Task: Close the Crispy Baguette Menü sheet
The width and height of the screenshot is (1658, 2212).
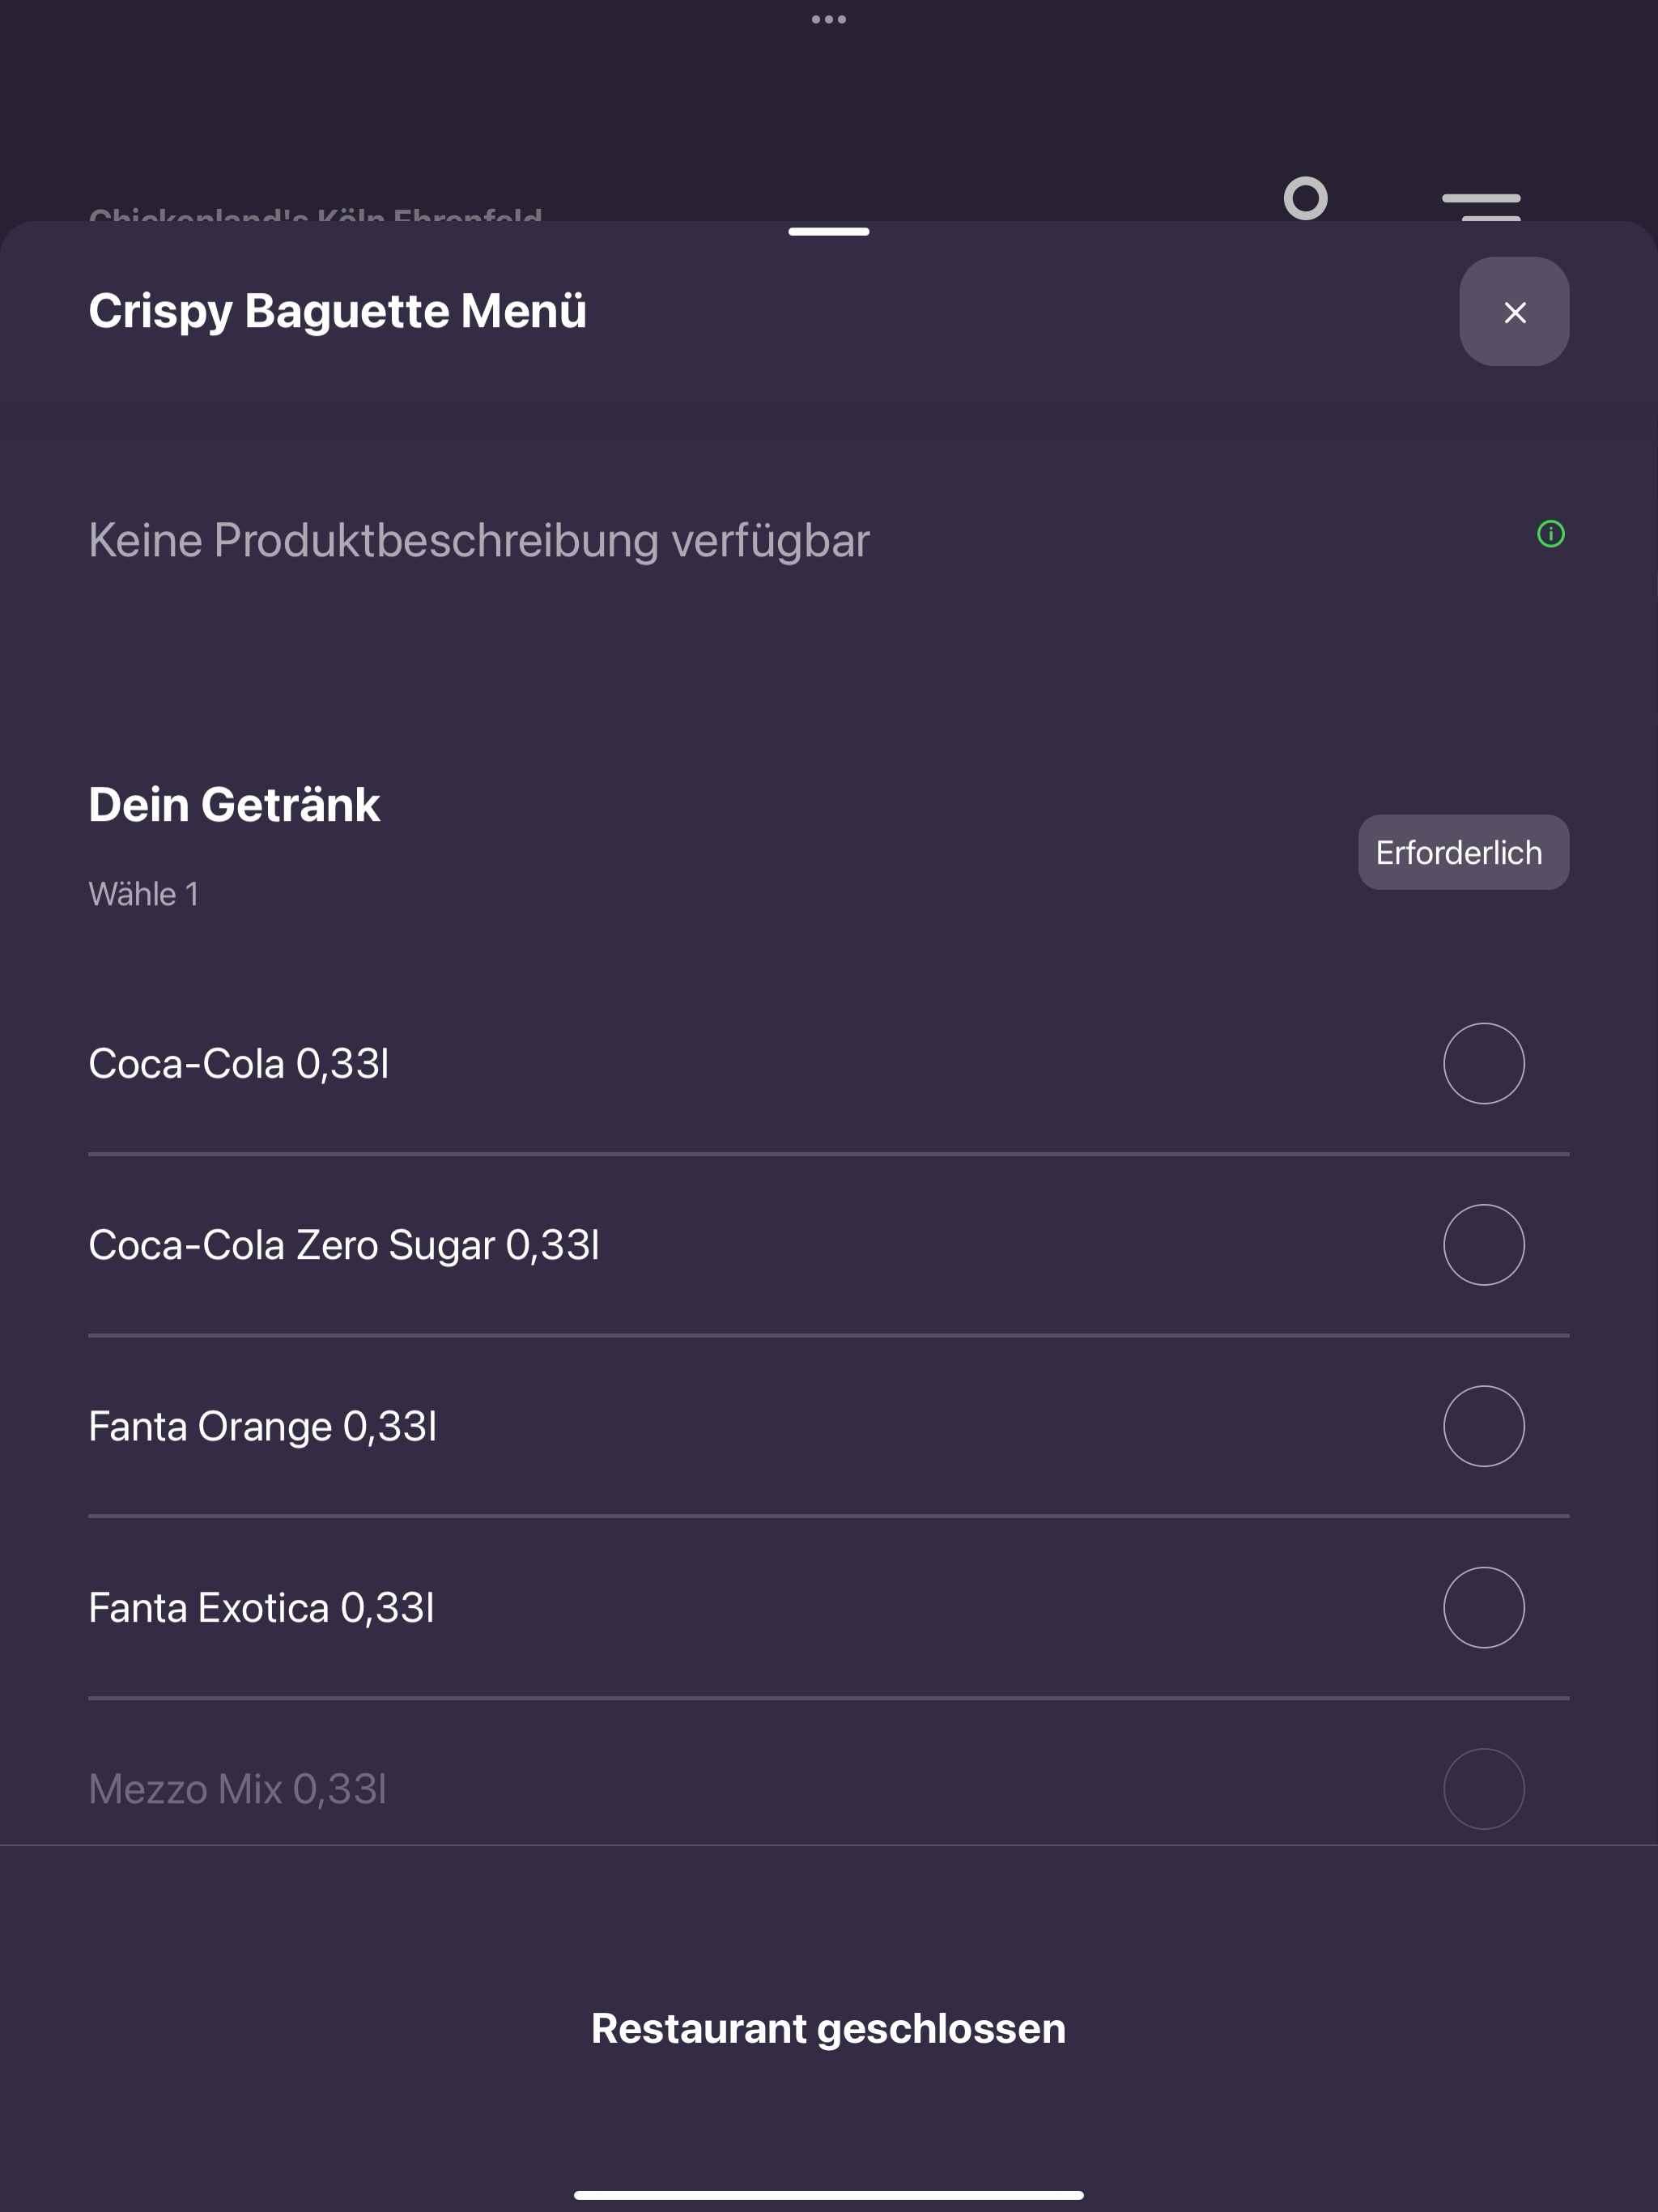Action: (1513, 312)
